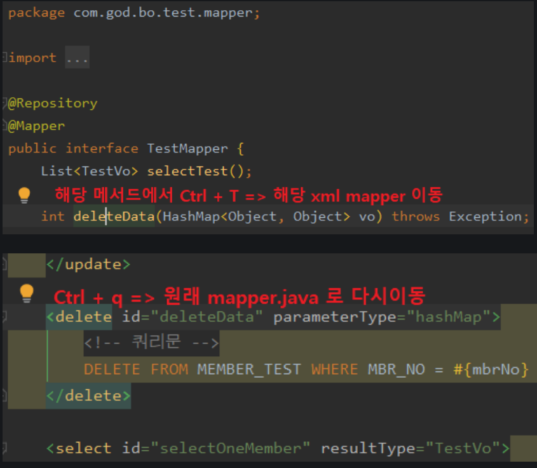
Task: Click the vo parameter name
Action: pos(367,217)
